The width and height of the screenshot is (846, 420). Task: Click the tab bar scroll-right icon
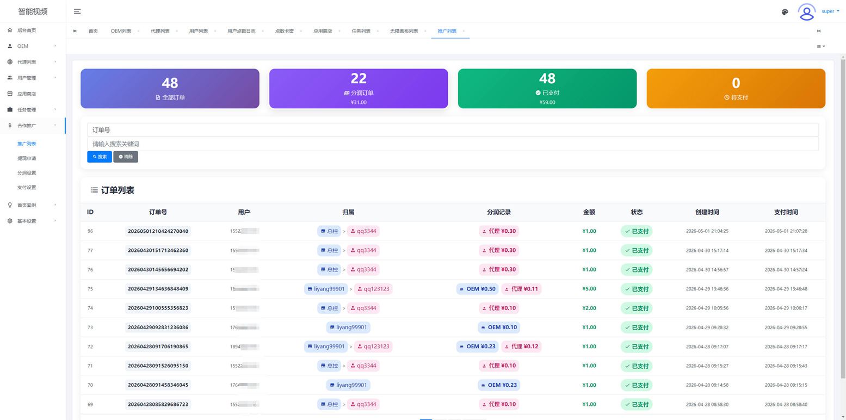[819, 31]
